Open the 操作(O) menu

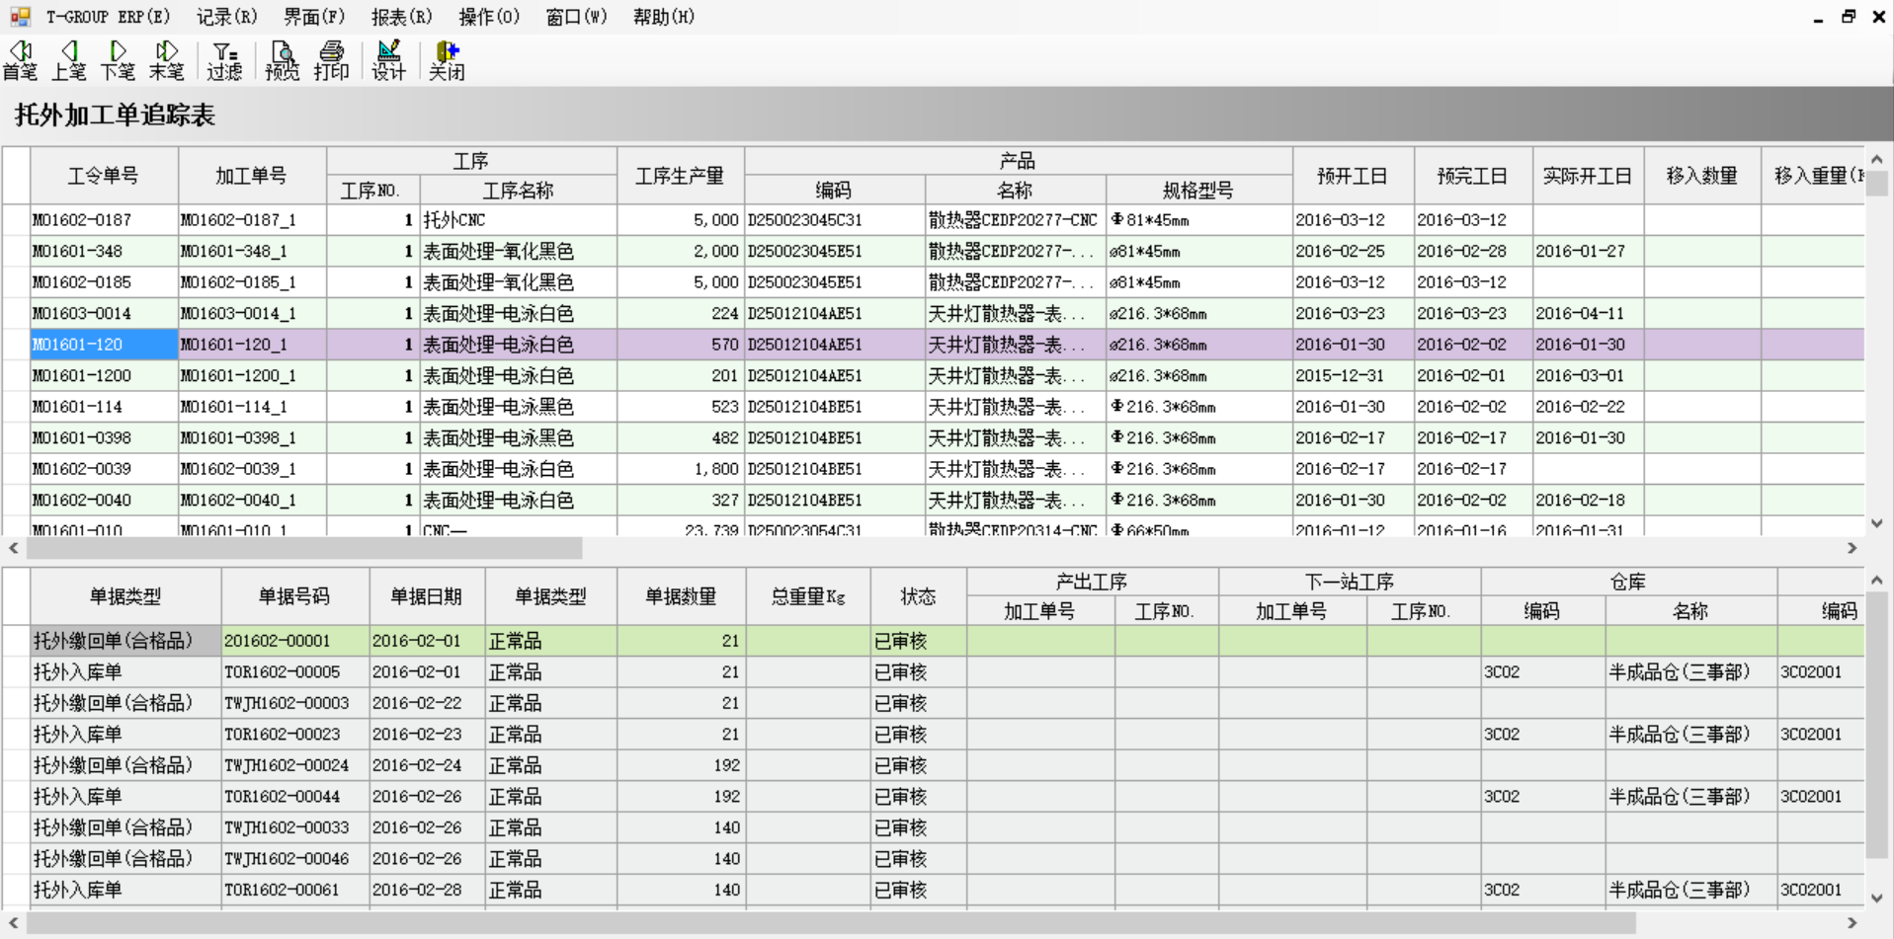[489, 17]
